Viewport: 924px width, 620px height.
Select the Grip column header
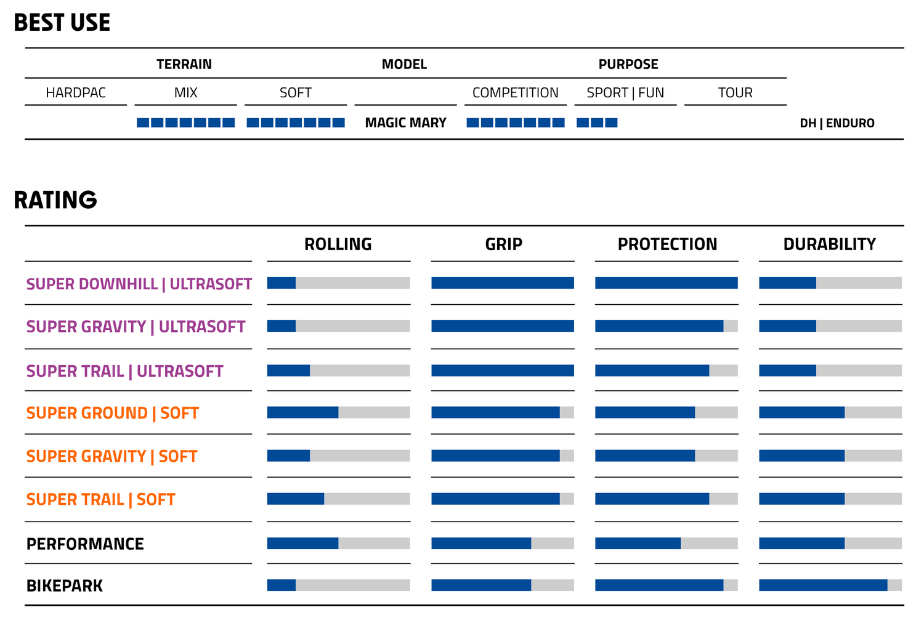pos(503,244)
